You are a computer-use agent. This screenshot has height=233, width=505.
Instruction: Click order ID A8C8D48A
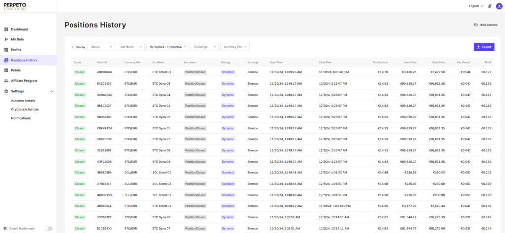coord(105,72)
